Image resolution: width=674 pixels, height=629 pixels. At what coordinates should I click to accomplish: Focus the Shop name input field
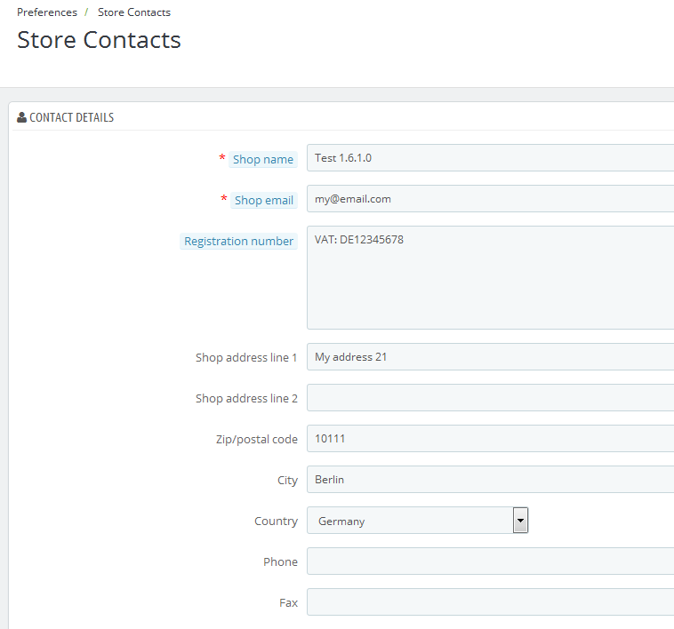[x=491, y=157]
